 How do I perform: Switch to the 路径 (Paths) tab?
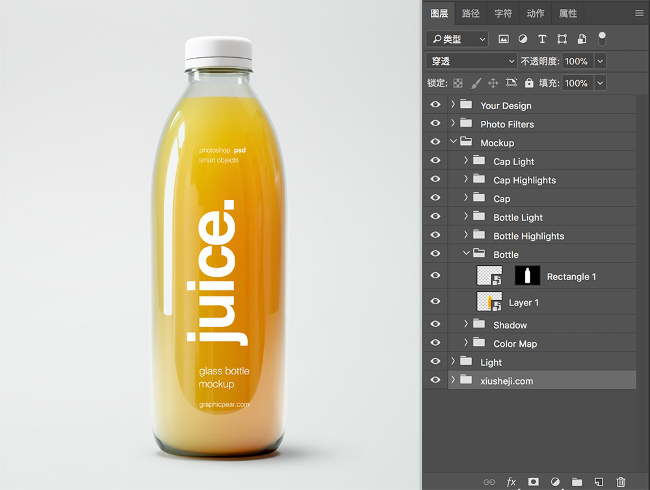471,13
